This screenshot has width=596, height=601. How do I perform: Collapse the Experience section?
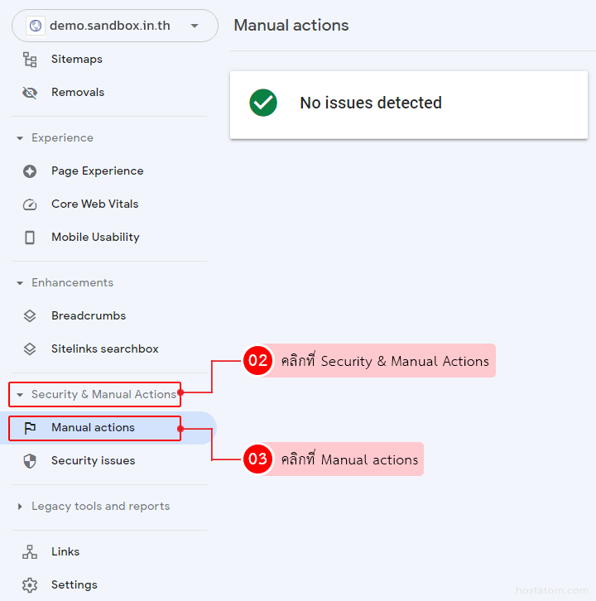click(x=20, y=138)
